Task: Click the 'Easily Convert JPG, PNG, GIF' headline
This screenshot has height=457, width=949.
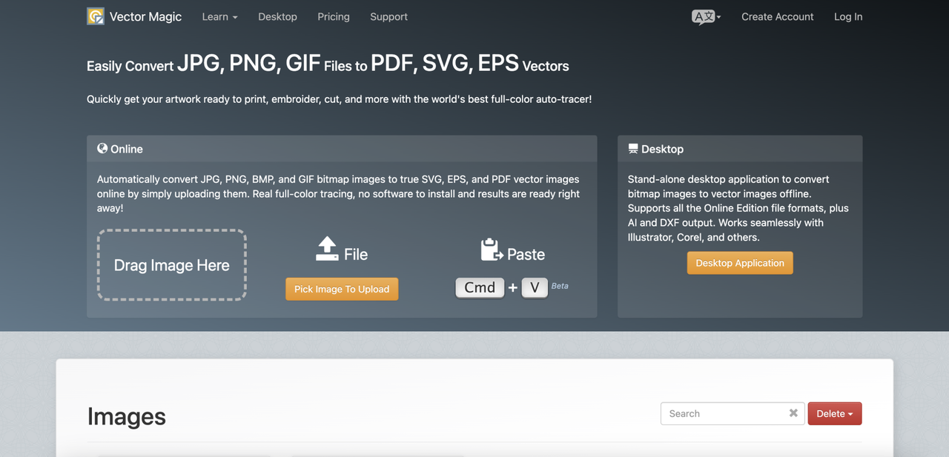Action: pyautogui.click(x=328, y=64)
